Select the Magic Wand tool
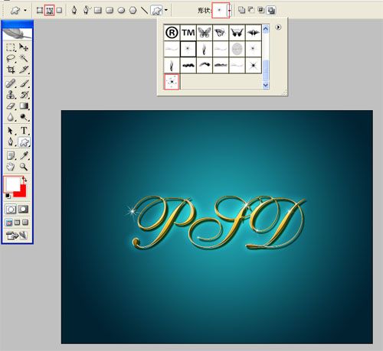This screenshot has height=351, width=383. click(x=24, y=59)
